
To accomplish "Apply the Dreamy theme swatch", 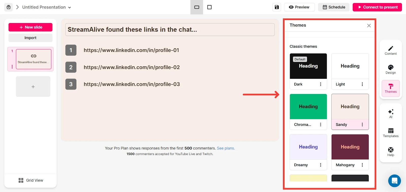I will 308,147.
